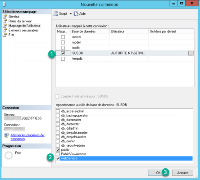200x180 pixels.
Task: Minimize the Nouvelle connexion window
Action: [x=174, y=3]
